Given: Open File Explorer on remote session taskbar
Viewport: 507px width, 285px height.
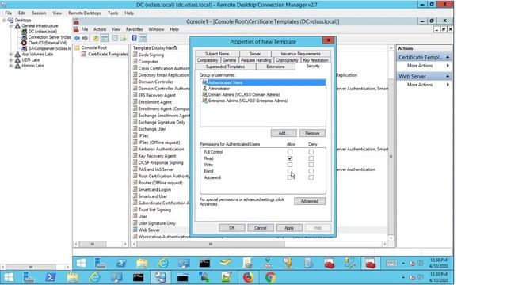Looking at the screenshot, I should (142, 264).
